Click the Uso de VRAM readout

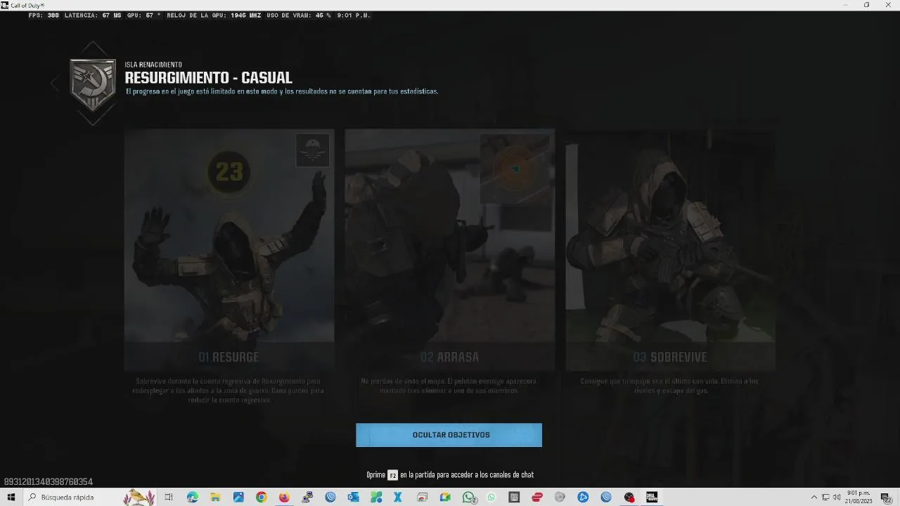pos(299,15)
